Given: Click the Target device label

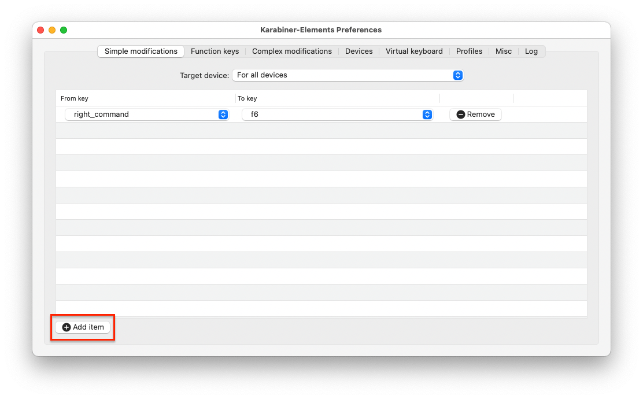Looking at the screenshot, I should 204,75.
